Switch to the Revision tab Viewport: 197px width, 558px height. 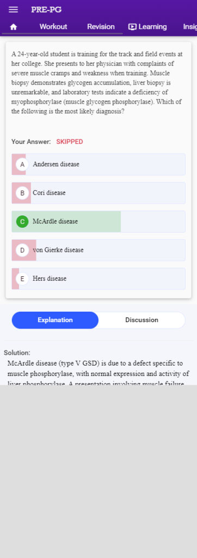(x=101, y=27)
